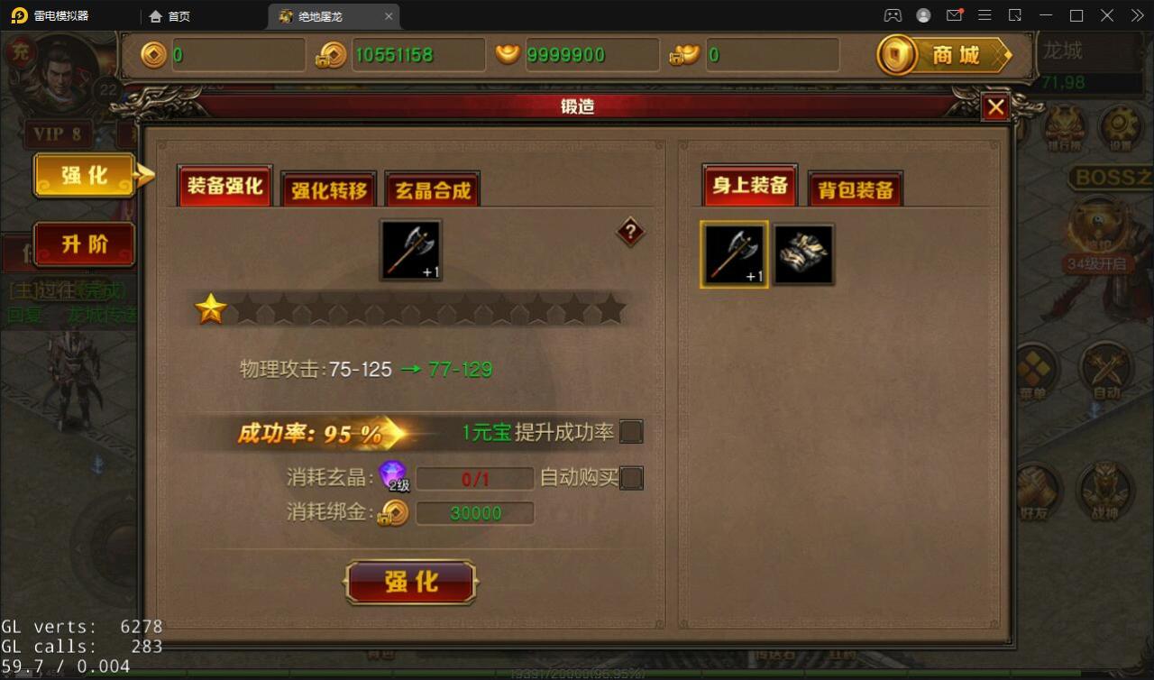The height and width of the screenshot is (680, 1154).
Task: Click the 强化 enhance button
Action: click(x=411, y=582)
